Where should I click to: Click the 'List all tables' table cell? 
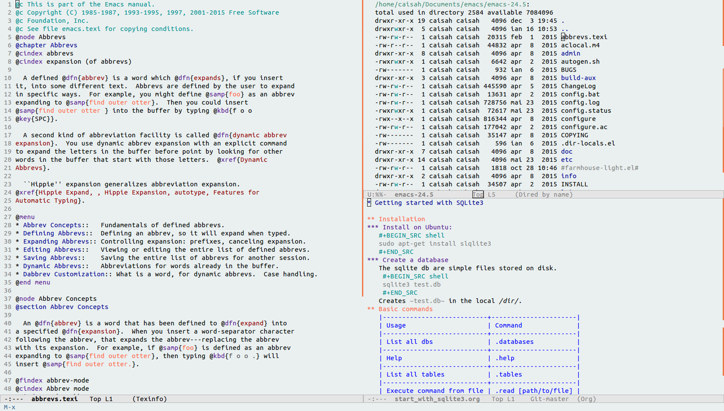click(x=415, y=374)
